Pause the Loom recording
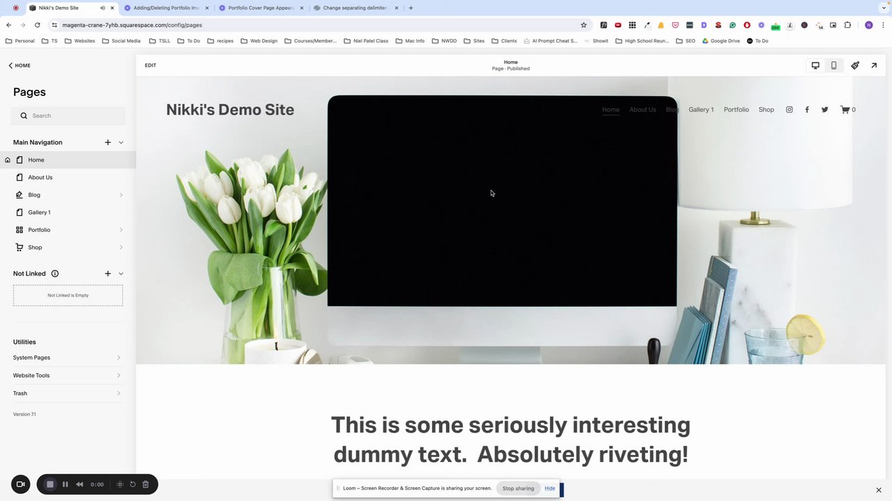This screenshot has width=892, height=501. click(65, 484)
